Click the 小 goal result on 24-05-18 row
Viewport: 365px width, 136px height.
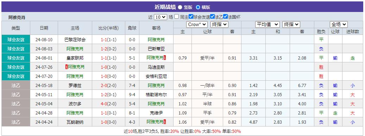[353, 86]
